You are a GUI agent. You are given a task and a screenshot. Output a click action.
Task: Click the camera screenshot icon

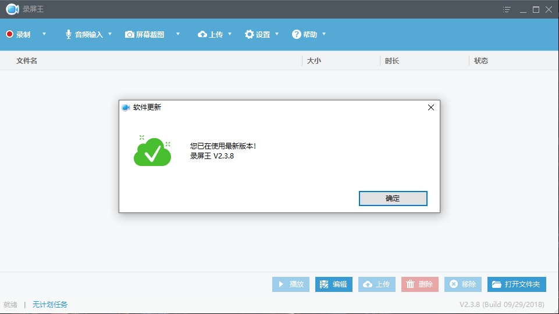130,34
